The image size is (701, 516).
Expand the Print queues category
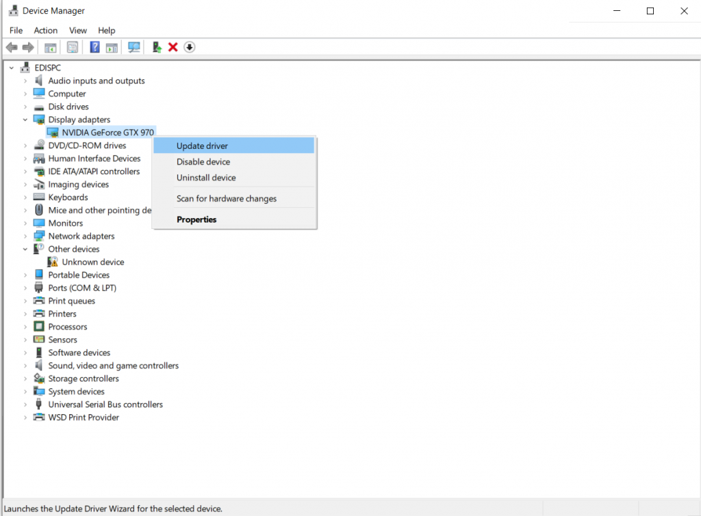pos(25,301)
